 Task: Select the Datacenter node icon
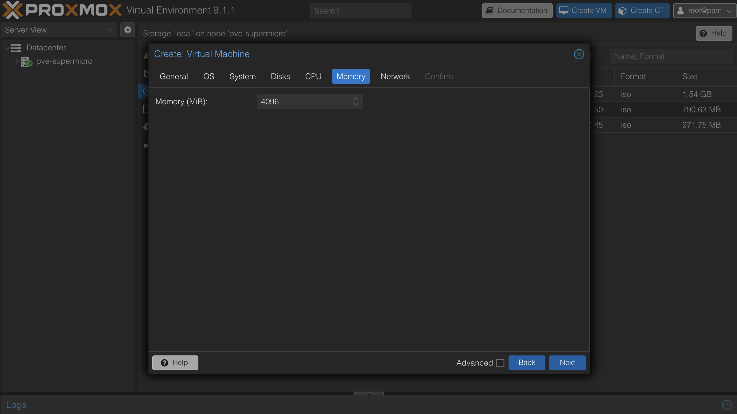[x=16, y=48]
